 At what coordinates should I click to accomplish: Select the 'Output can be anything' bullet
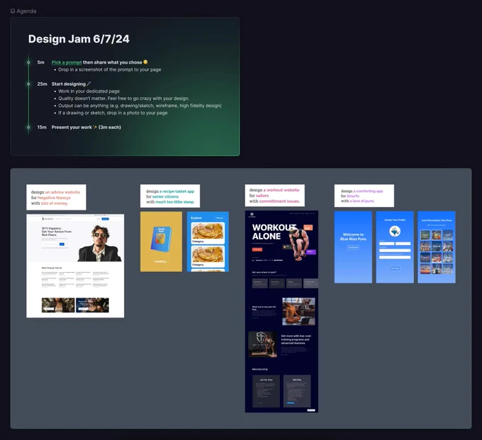(x=140, y=106)
